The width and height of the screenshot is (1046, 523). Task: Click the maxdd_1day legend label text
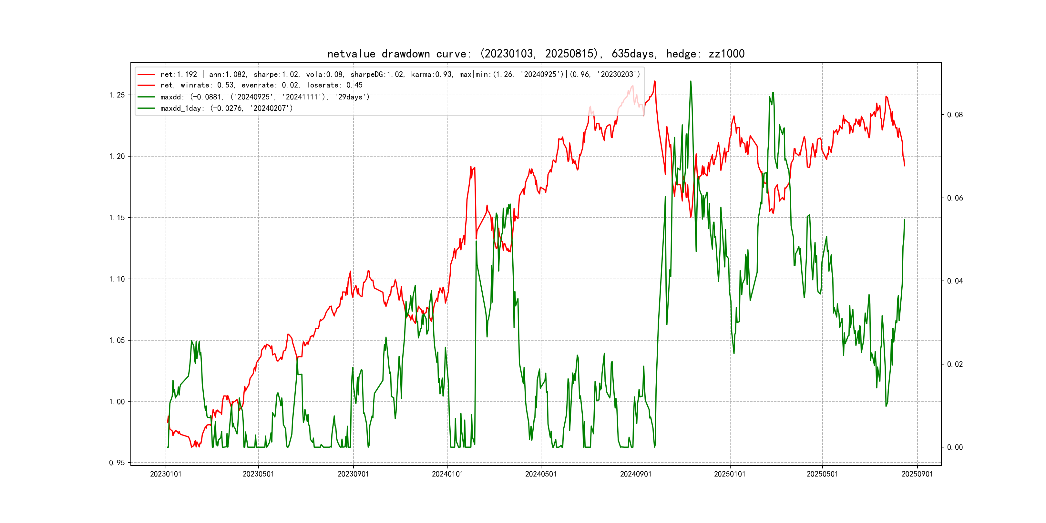pyautogui.click(x=226, y=108)
